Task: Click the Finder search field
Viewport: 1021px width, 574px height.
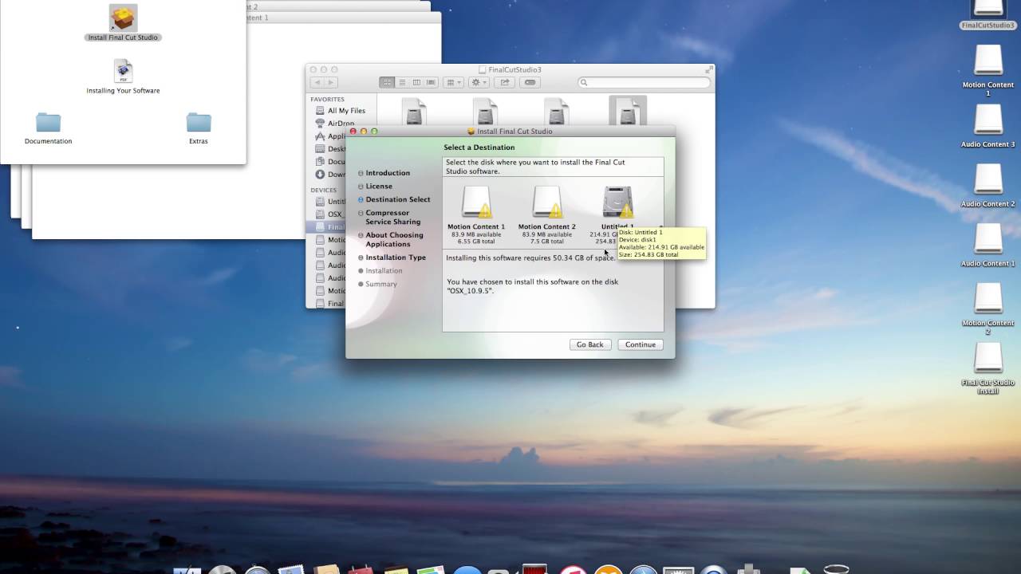Action: click(645, 82)
